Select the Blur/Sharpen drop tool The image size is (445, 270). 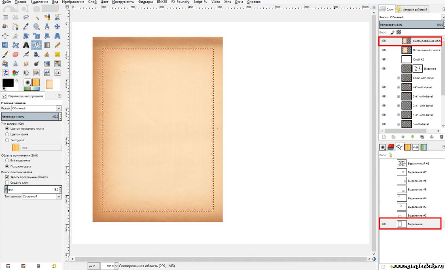pyautogui.click(x=16, y=64)
